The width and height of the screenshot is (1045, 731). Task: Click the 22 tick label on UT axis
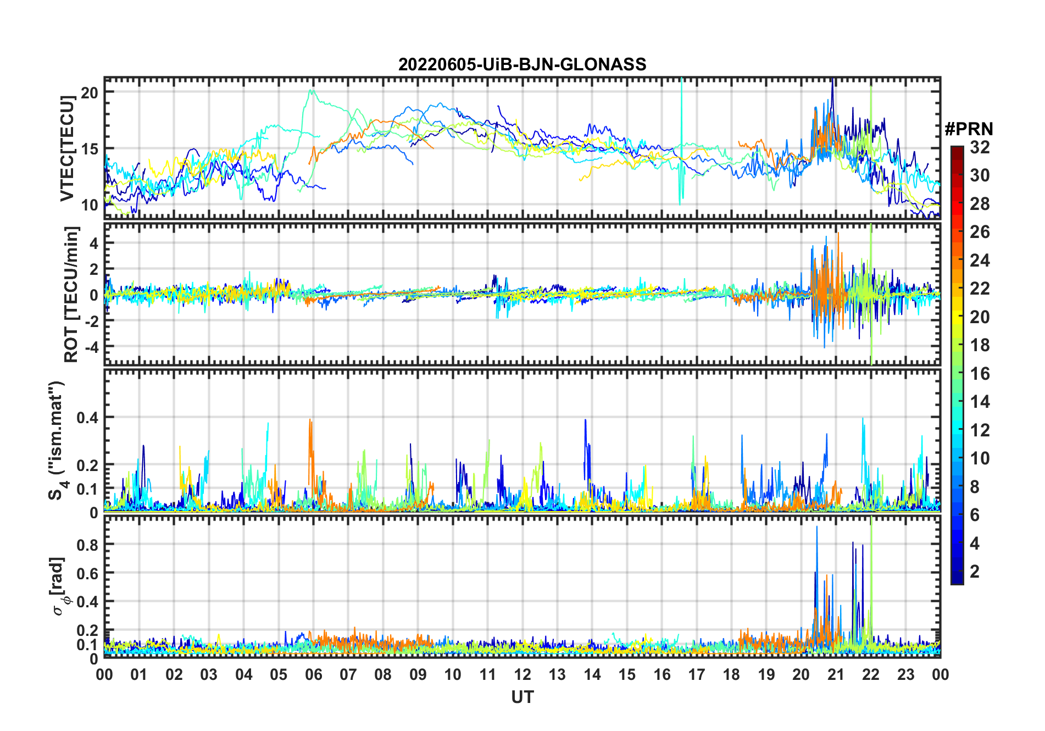[871, 674]
